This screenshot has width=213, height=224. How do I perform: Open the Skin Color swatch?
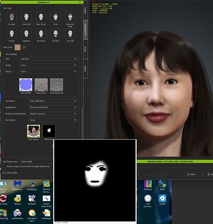[x=17, y=47]
